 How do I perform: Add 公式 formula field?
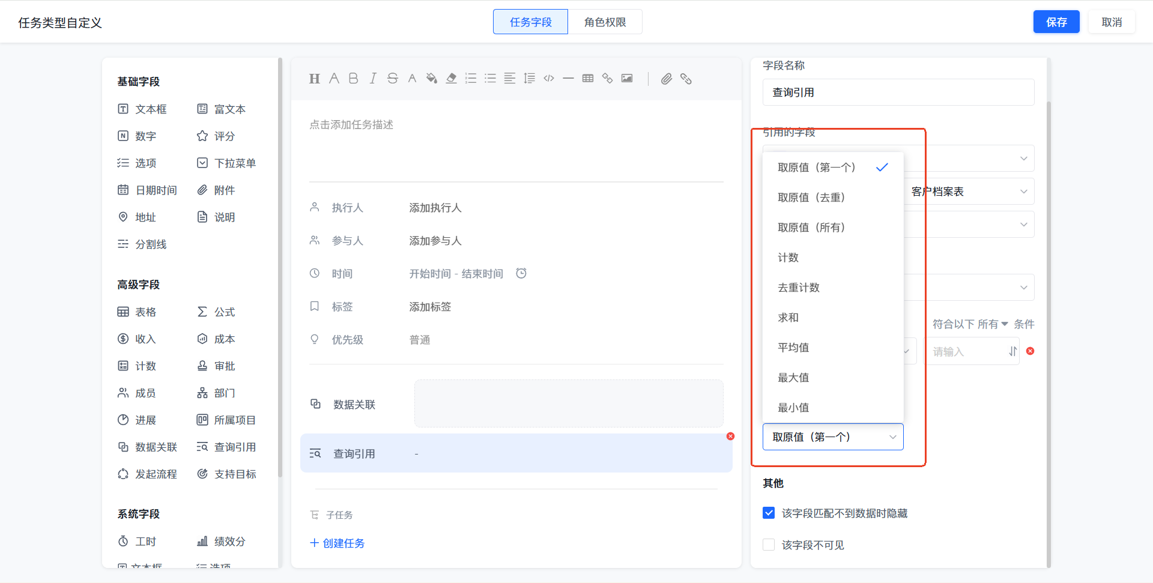tap(216, 312)
